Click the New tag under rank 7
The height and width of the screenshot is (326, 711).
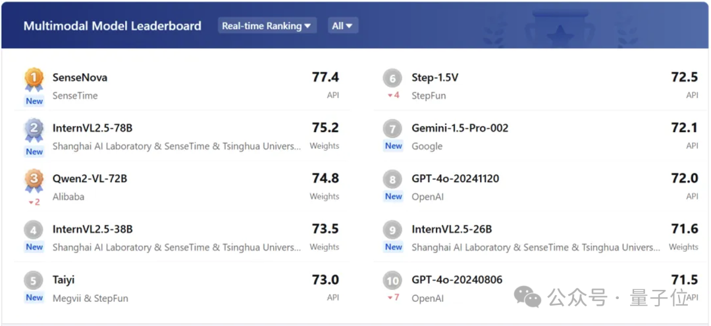coord(394,146)
